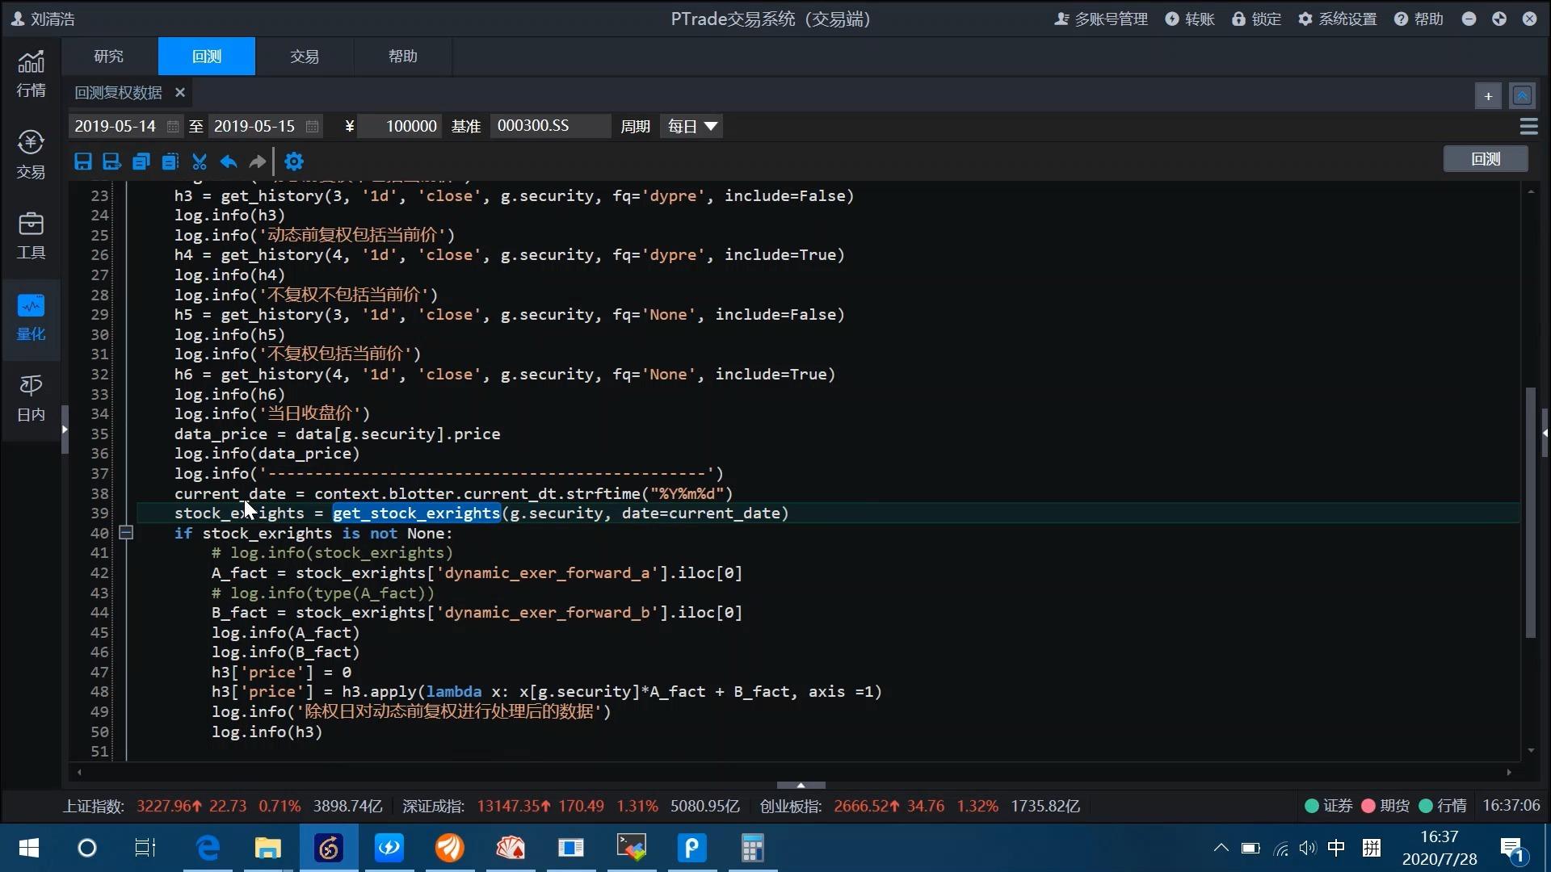Click the blue panel layout icon
Screen dimensions: 1551x872
pyautogui.click(x=1522, y=96)
